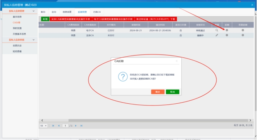Click the pencil edit icon in second row

[217, 35]
